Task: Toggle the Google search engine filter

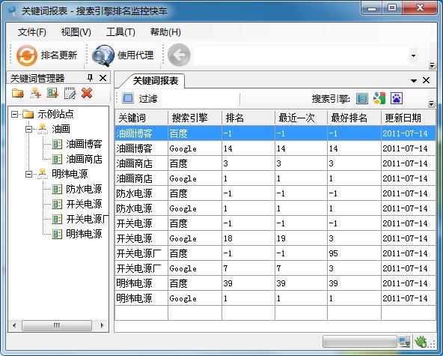Action: [379, 98]
